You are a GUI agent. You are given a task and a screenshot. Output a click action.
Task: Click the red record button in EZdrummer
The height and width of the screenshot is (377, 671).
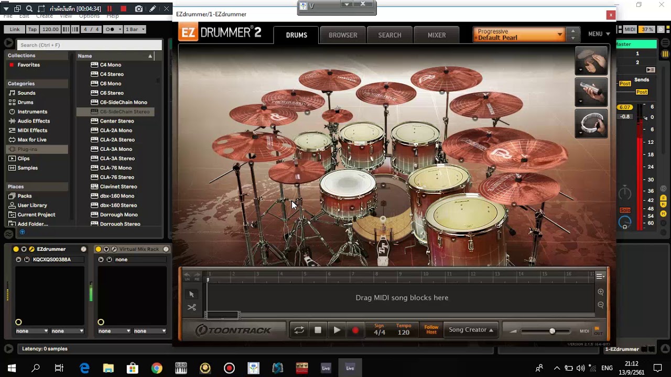click(x=355, y=330)
